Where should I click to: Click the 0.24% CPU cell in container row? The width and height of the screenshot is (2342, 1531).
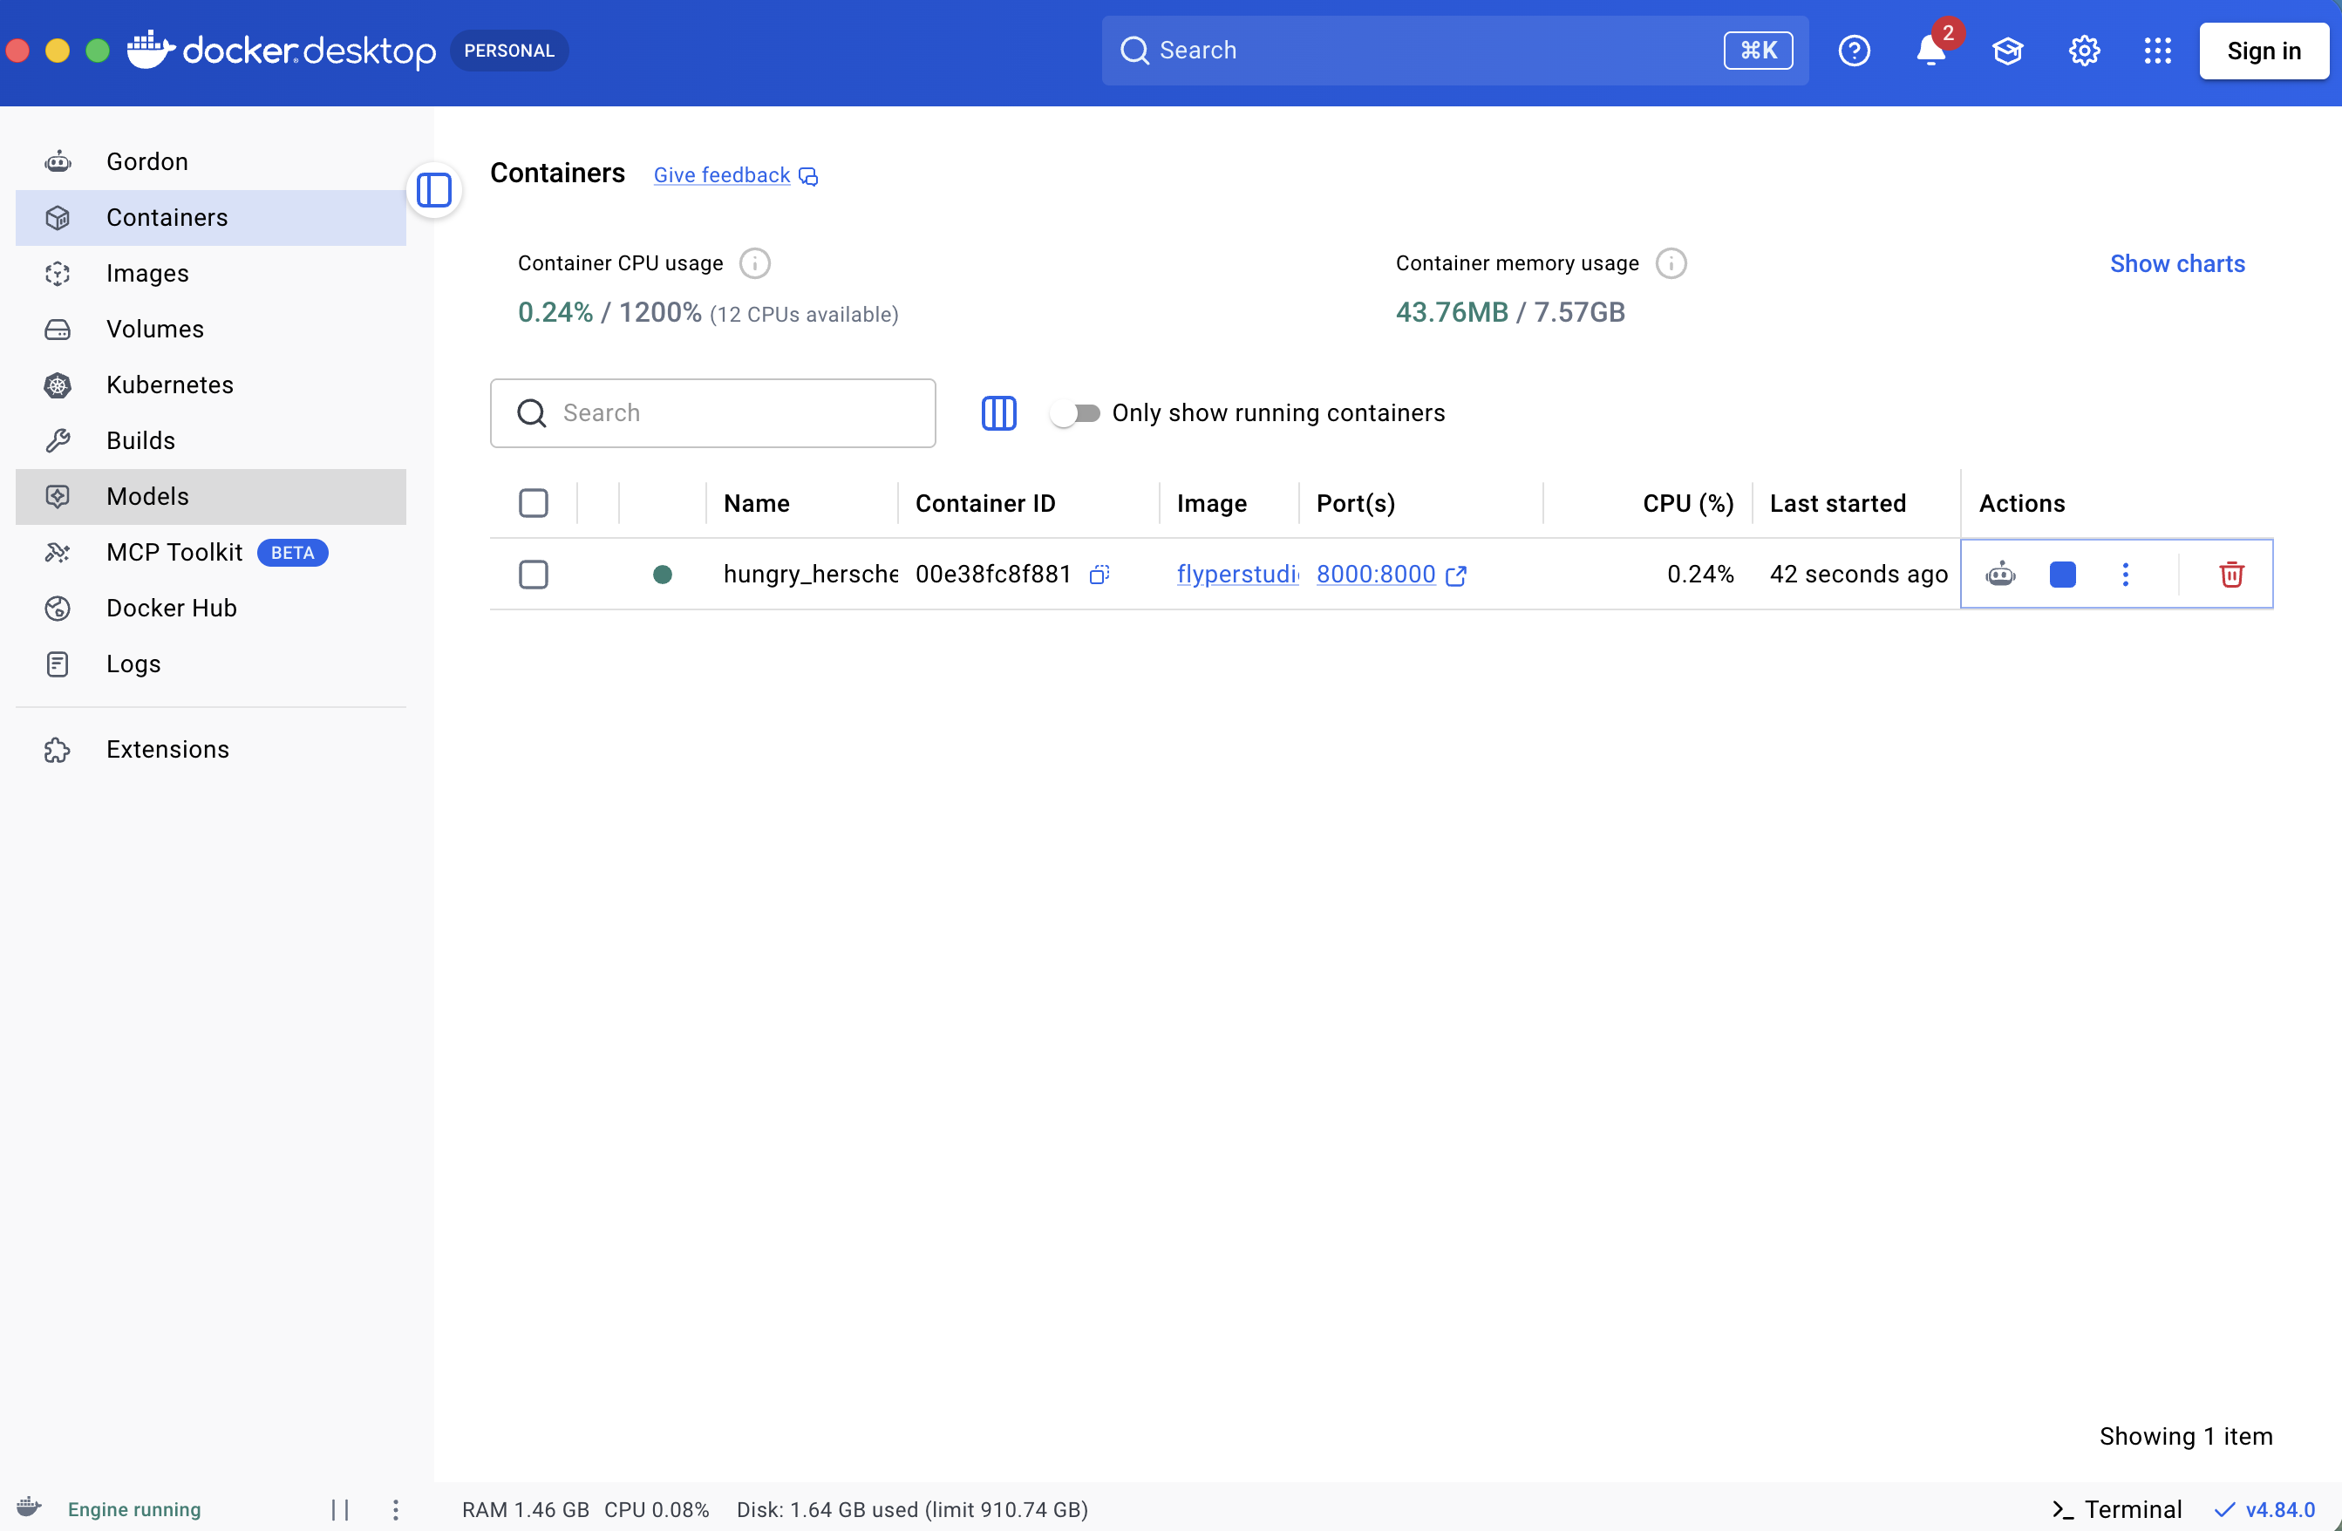pos(1700,575)
